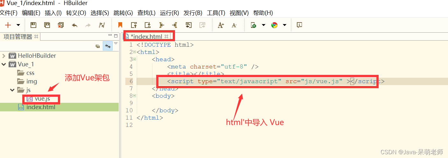
Task: Click the greyed forward navigation icon
Action: click(202, 25)
